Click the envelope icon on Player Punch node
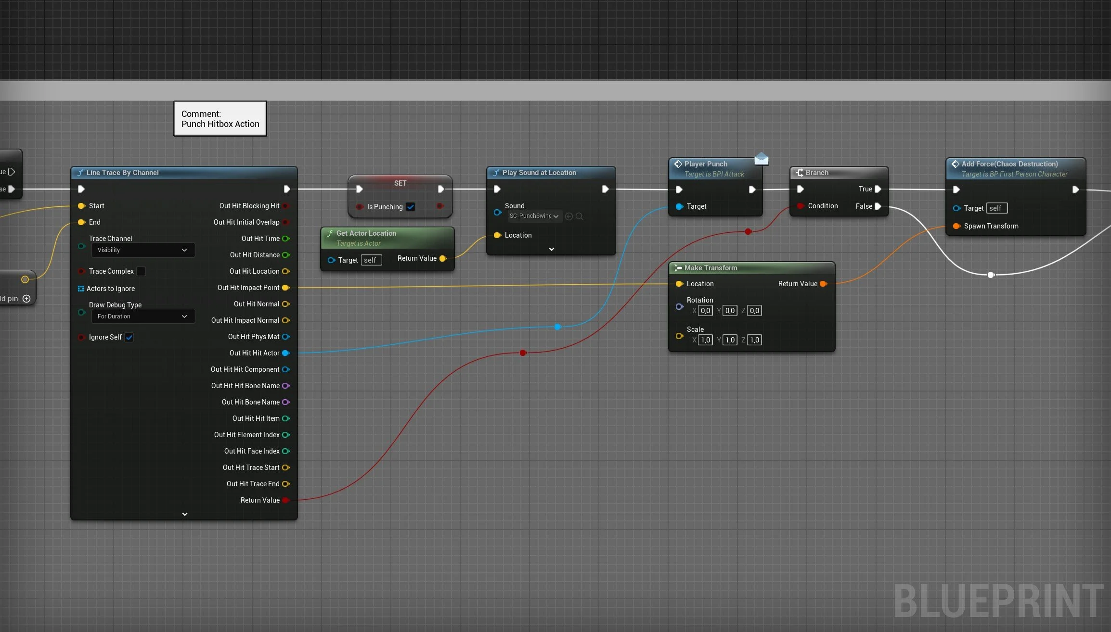The image size is (1111, 632). [761, 159]
